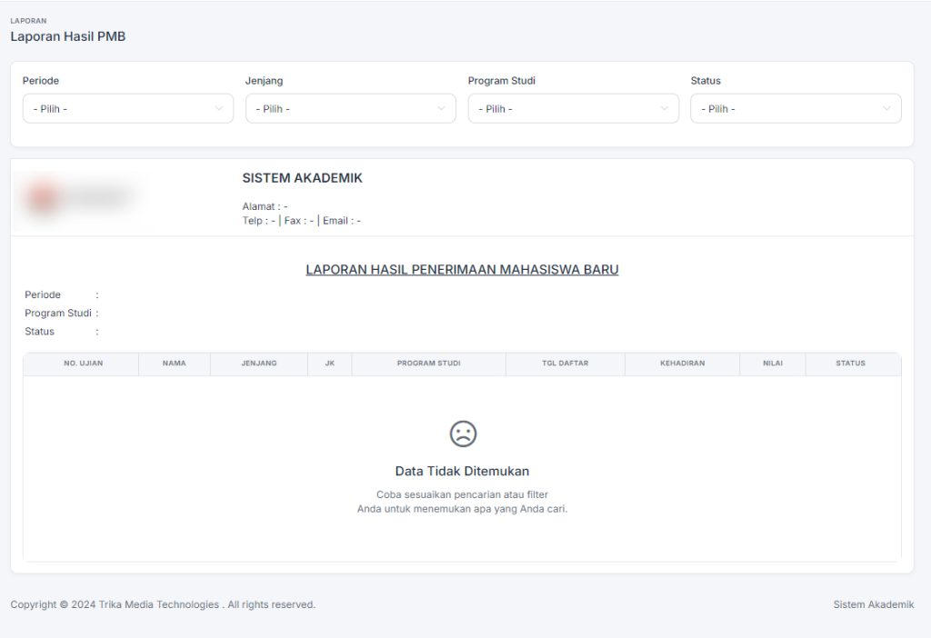Click the LAPORAN breadcrumb label

coord(28,21)
